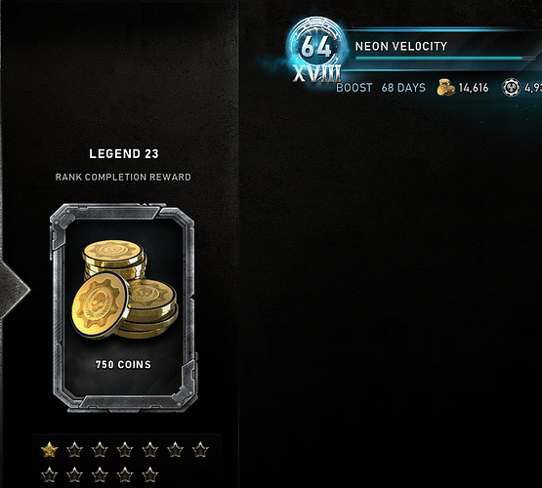This screenshot has height=488, width=542.
Task: Open the NEON VELOCITY player name banner
Action: pos(401,46)
